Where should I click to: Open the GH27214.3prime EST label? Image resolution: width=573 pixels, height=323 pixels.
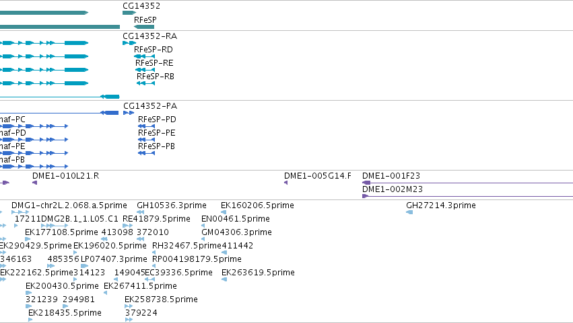[x=441, y=205]
